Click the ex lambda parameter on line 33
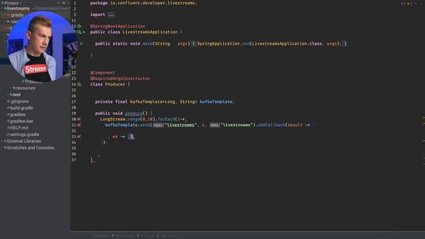The width and height of the screenshot is (425, 239). point(115,137)
